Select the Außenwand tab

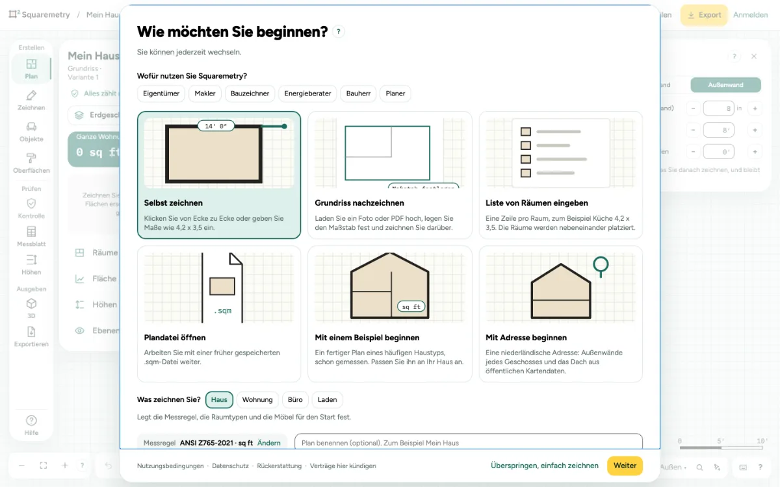click(x=725, y=85)
